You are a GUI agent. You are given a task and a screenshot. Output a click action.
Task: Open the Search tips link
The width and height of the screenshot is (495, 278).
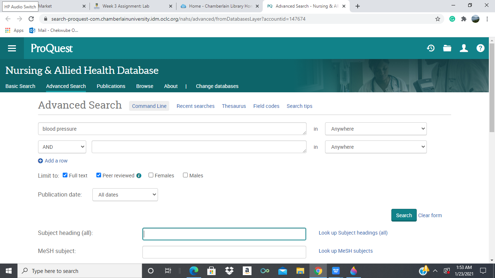click(x=299, y=106)
